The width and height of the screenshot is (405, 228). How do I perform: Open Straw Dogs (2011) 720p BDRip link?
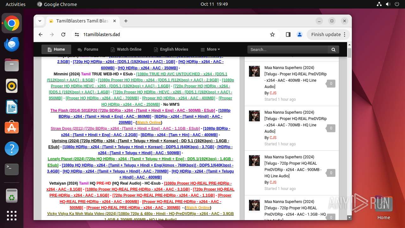(125, 129)
